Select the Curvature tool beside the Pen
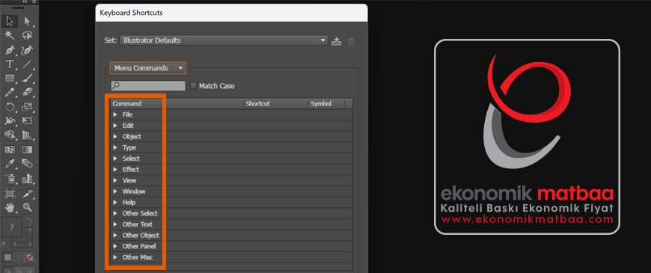 28,50
